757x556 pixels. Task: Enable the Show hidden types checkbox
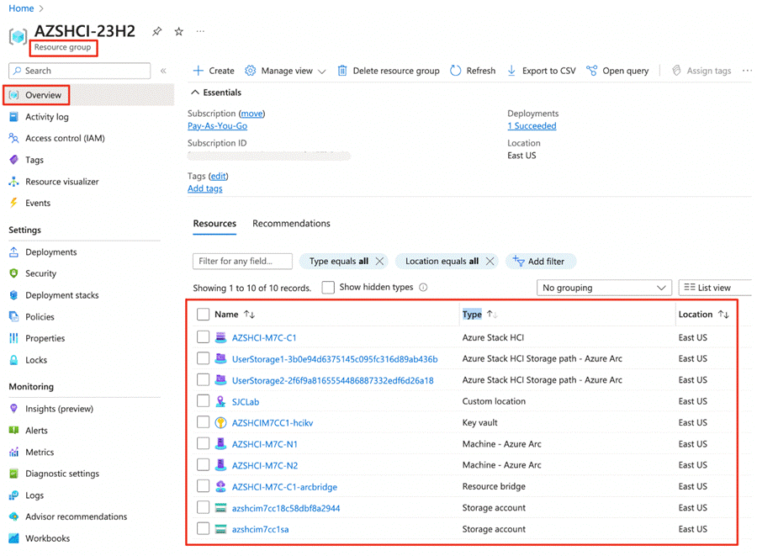(x=328, y=288)
